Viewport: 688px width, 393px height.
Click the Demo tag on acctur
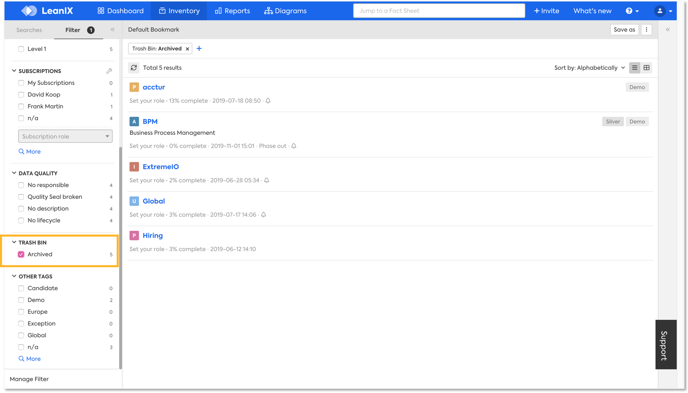(x=637, y=87)
